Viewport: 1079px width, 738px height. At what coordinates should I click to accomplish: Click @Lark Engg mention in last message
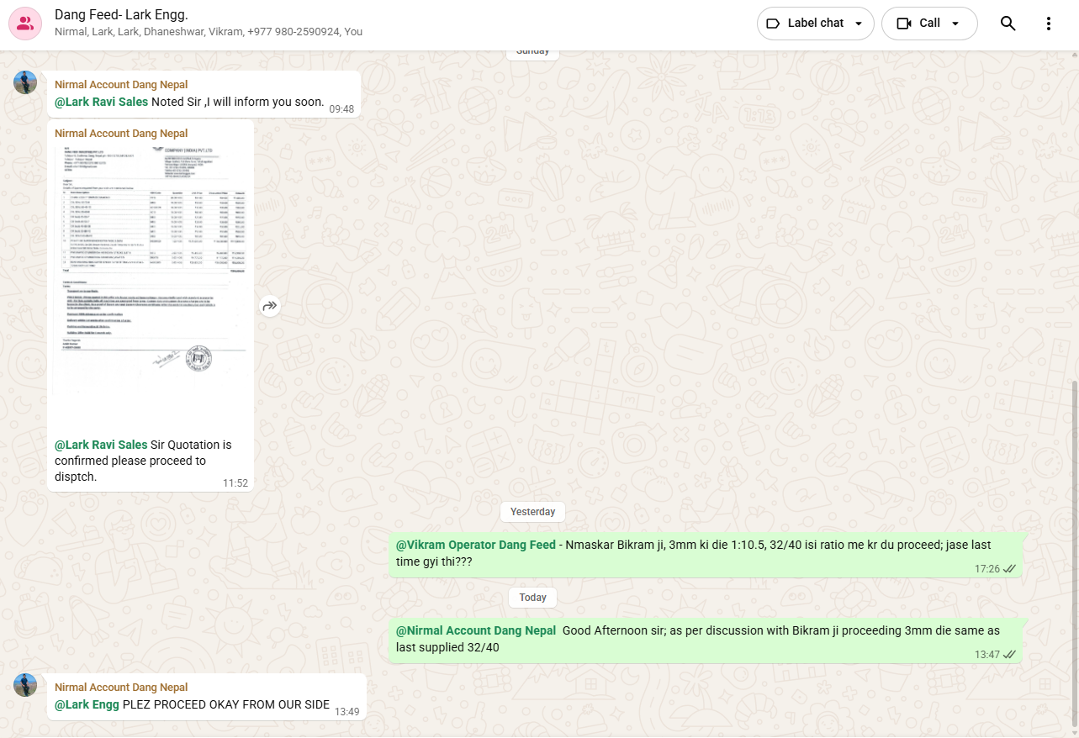tap(87, 704)
